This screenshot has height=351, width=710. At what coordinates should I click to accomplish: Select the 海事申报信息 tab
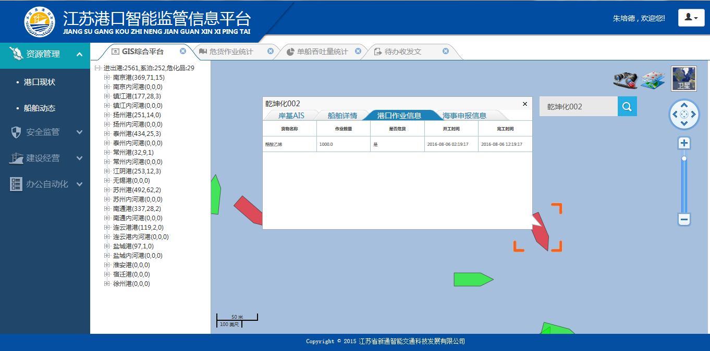point(464,116)
